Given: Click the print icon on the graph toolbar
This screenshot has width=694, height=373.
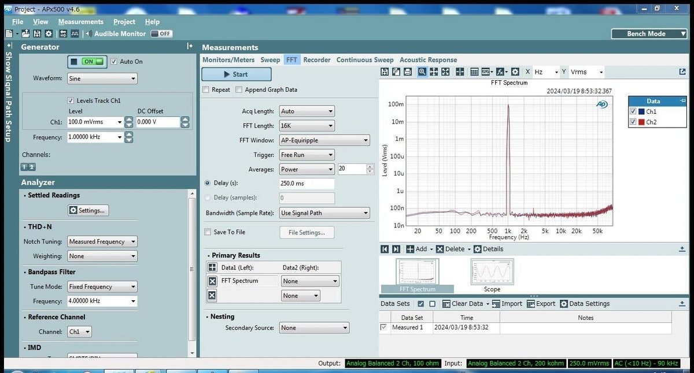Looking at the screenshot, I should coord(407,72).
